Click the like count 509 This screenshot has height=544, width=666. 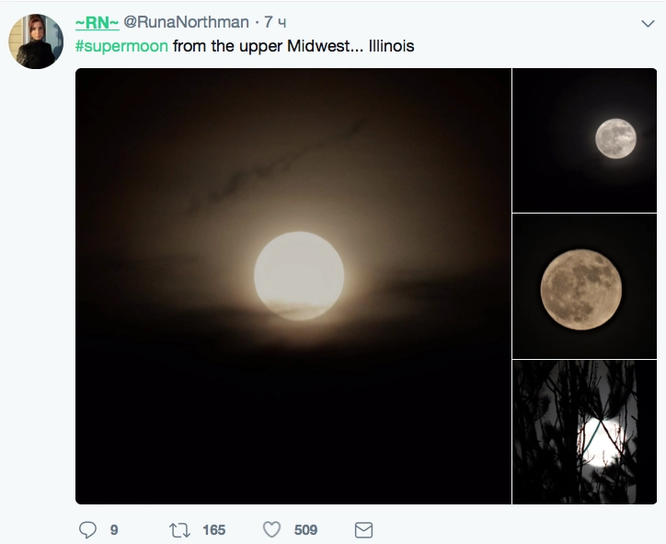click(305, 529)
